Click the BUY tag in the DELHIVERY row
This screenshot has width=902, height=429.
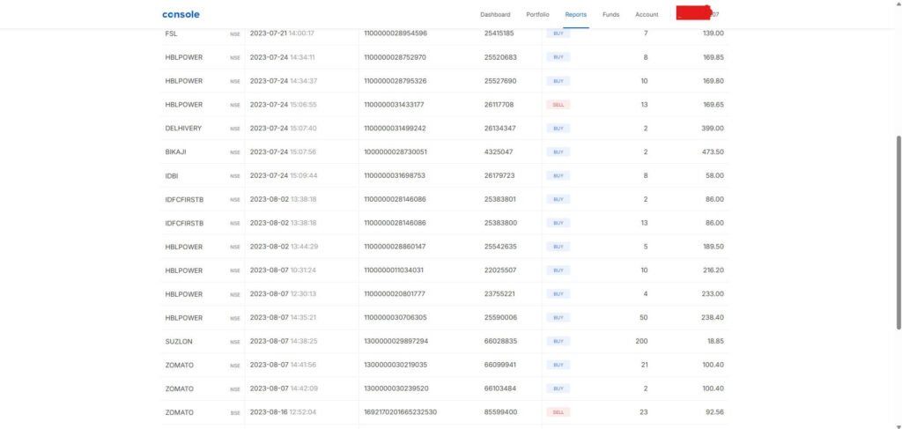[x=558, y=129]
